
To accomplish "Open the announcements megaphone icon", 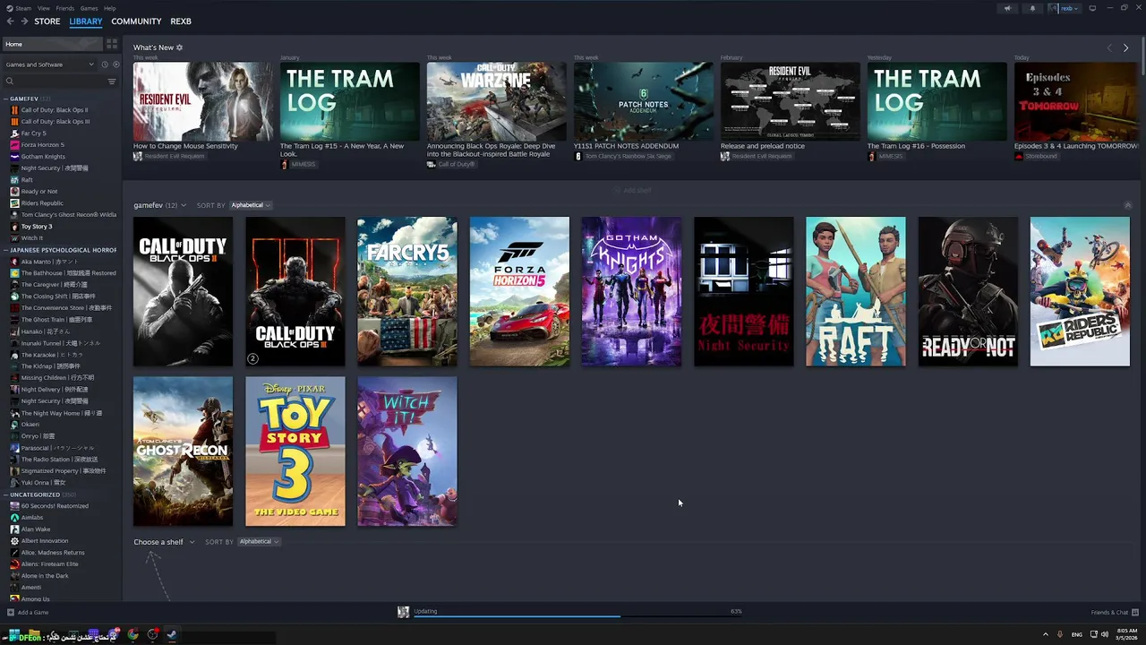I will (x=1007, y=8).
